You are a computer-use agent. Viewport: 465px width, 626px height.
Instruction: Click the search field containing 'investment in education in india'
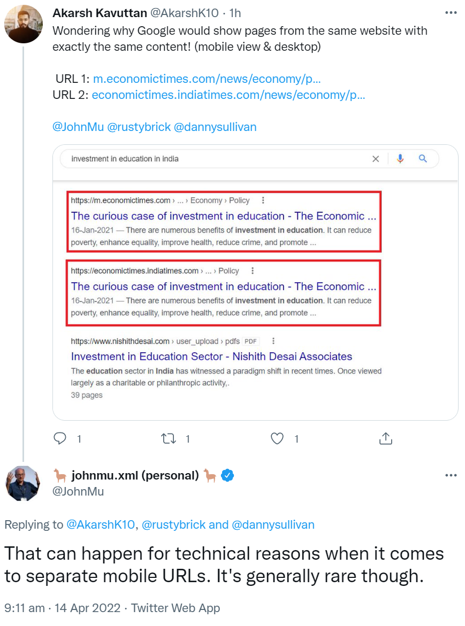point(214,159)
